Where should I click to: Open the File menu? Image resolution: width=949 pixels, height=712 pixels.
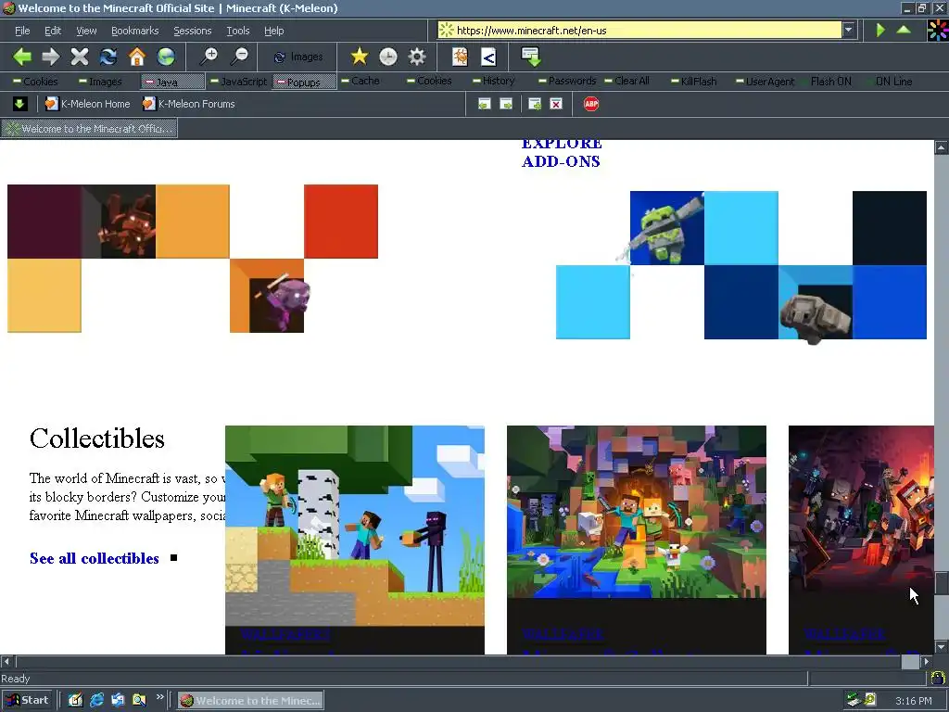point(22,31)
